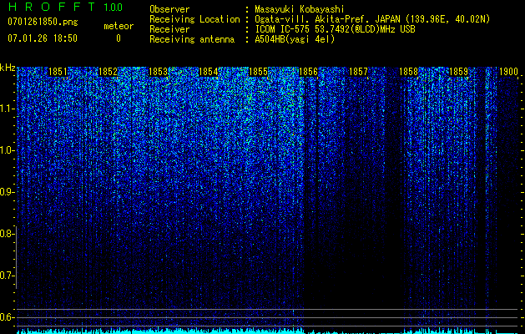
Task: Click the 1858 time marker
Action: [408, 72]
